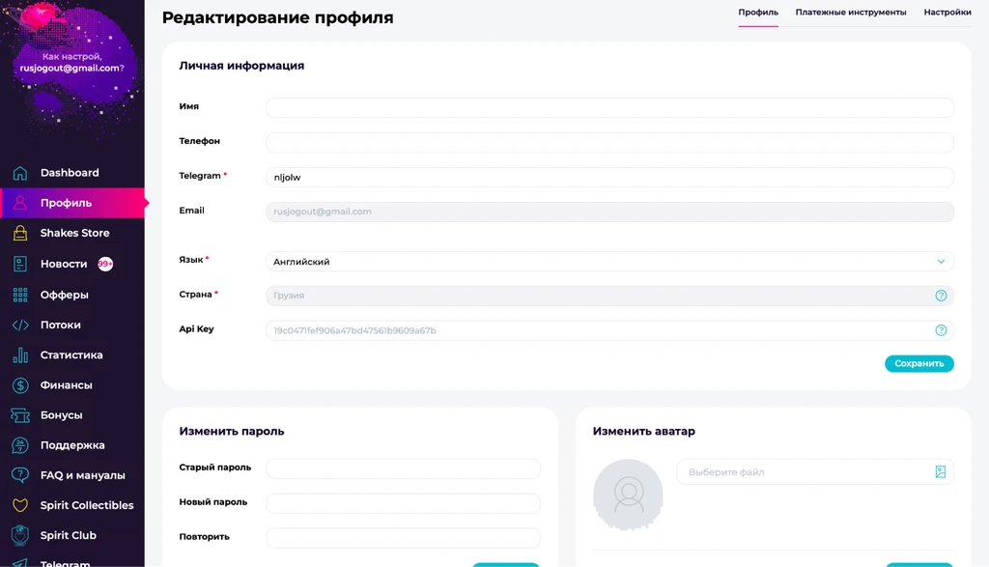Click the Финансы dollar icon
The height and width of the screenshot is (567, 989).
click(20, 385)
